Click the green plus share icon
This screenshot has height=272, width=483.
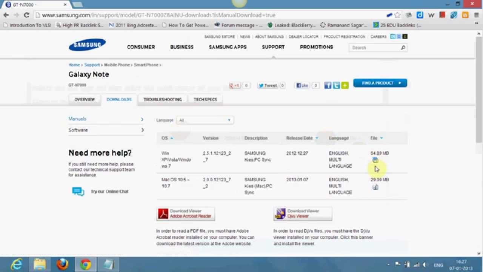click(345, 85)
